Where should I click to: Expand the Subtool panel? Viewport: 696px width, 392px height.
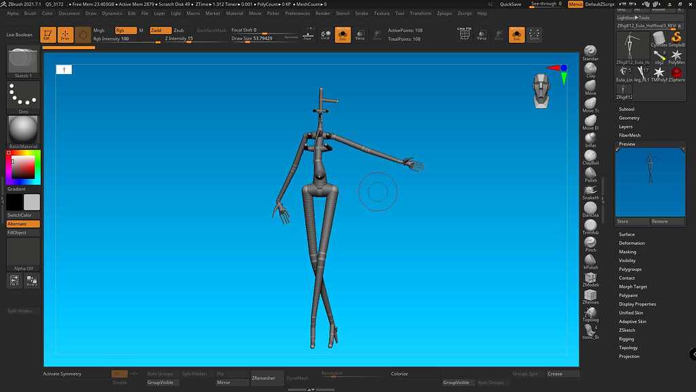click(x=626, y=109)
